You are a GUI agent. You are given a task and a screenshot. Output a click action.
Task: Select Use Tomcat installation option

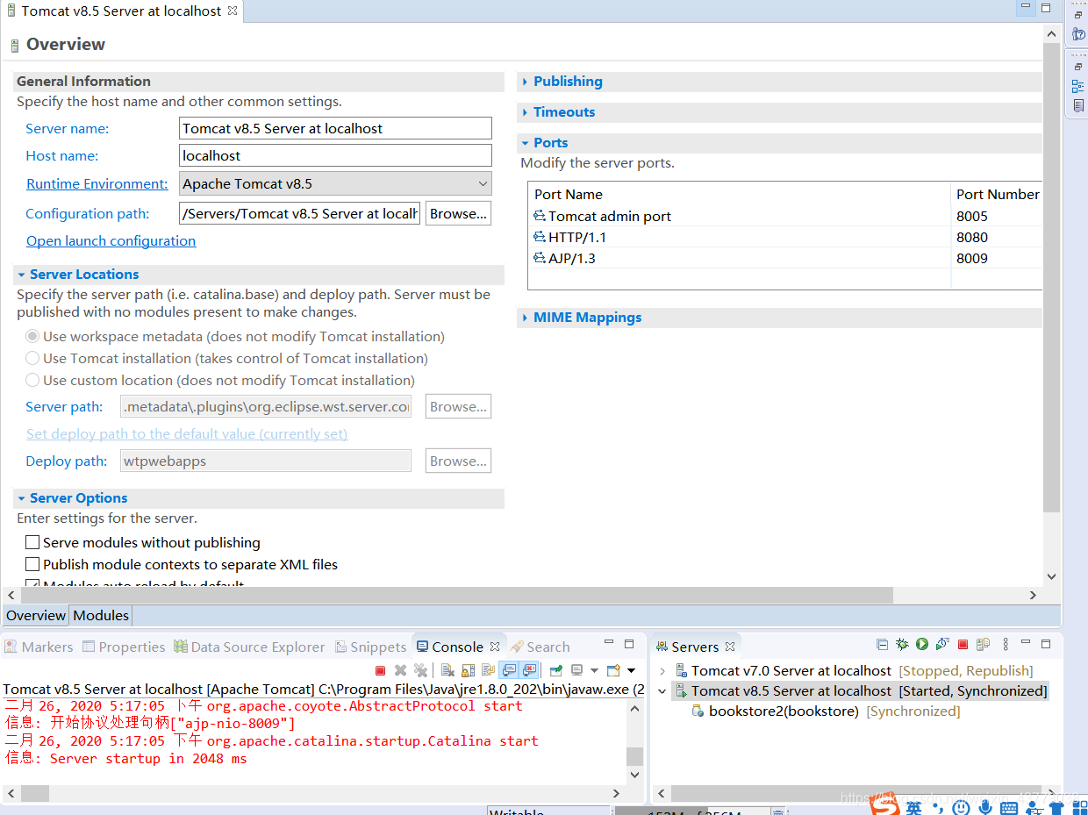[32, 358]
